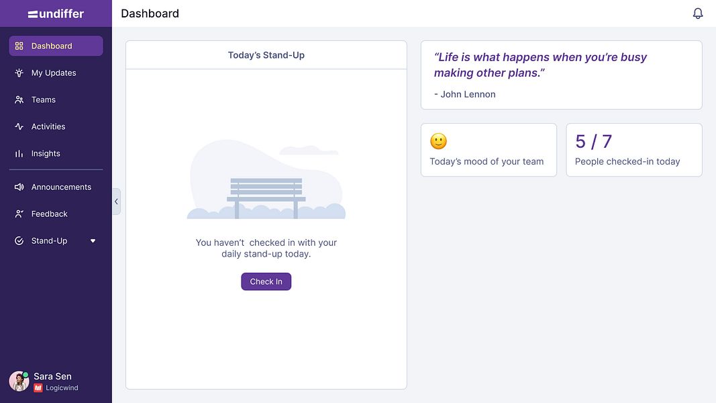Click the Stand-Up checkmark circle icon

19,241
